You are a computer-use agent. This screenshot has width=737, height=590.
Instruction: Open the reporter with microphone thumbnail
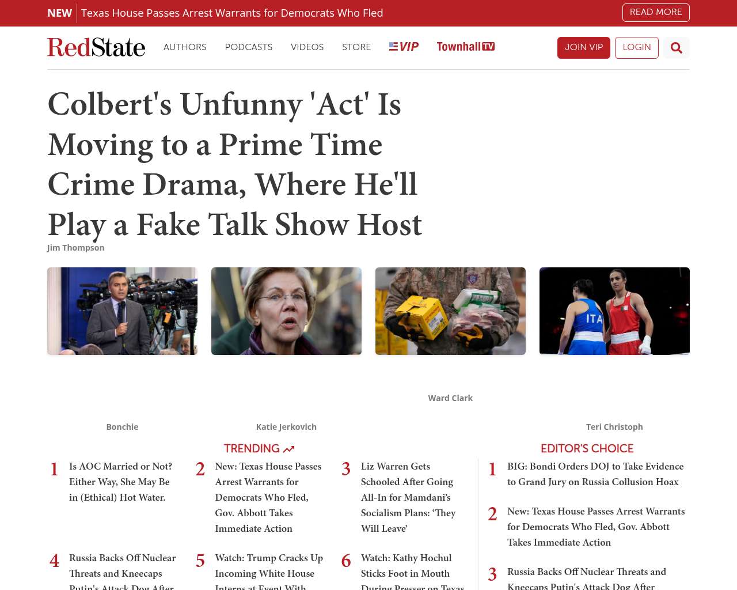[x=122, y=311]
